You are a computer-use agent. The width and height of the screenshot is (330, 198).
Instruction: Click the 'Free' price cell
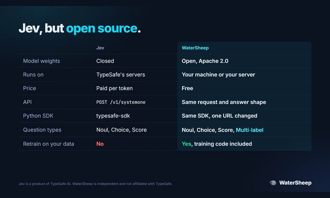[x=187, y=88]
